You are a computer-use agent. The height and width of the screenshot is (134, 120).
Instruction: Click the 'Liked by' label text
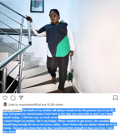13,105
